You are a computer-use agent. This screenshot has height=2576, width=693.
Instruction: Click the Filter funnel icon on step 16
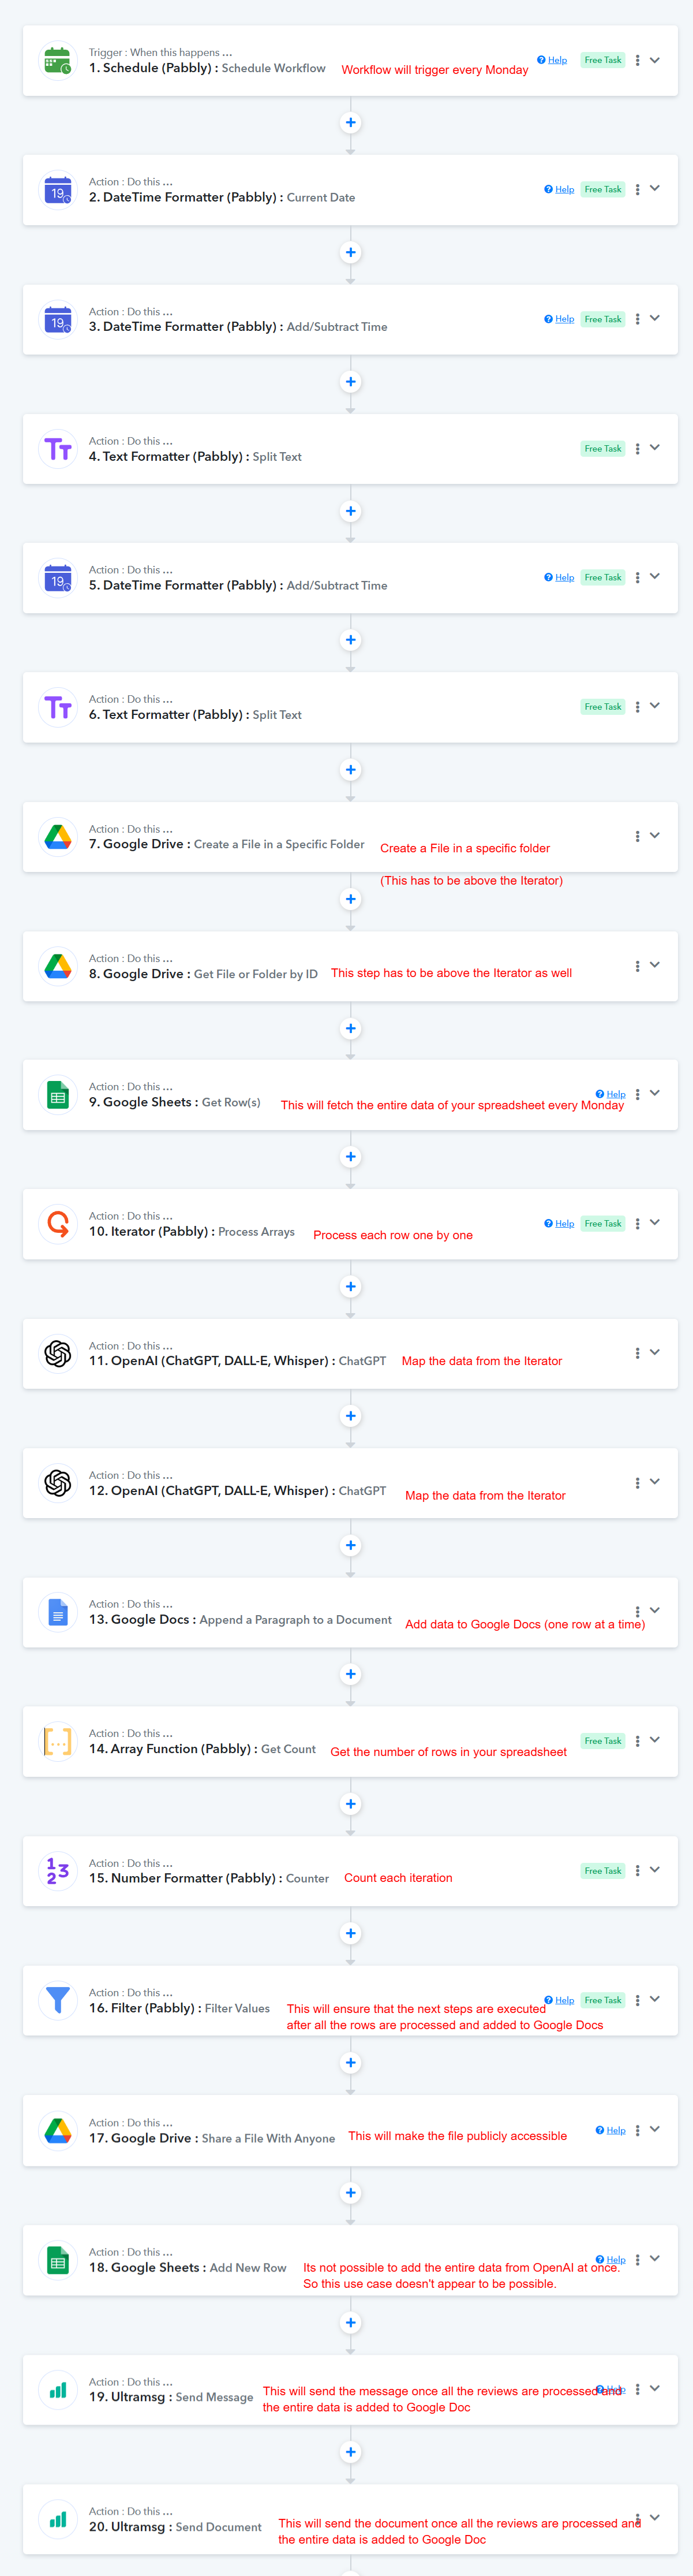pos(58,2000)
